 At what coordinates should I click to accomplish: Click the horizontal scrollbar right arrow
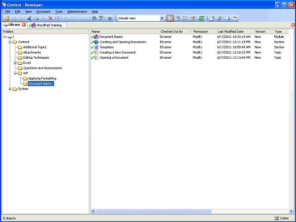pyautogui.click(x=291, y=211)
